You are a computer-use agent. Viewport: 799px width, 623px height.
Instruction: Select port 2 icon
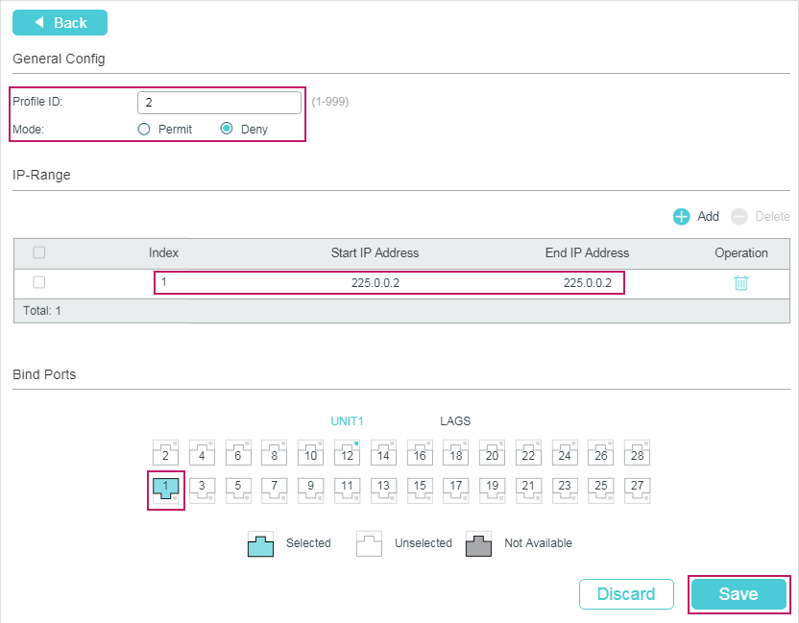[165, 452]
